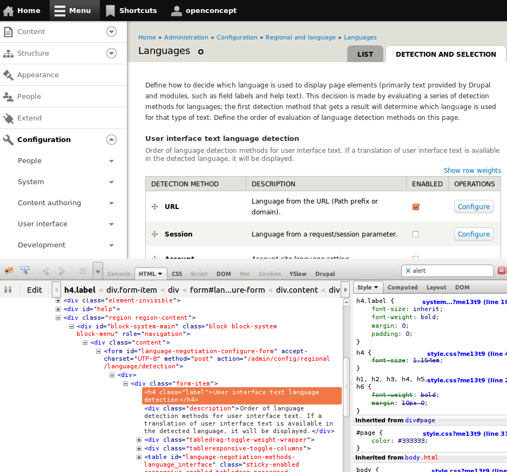Enable the Session detection checkbox
This screenshot has height=472, width=507.
tap(415, 233)
